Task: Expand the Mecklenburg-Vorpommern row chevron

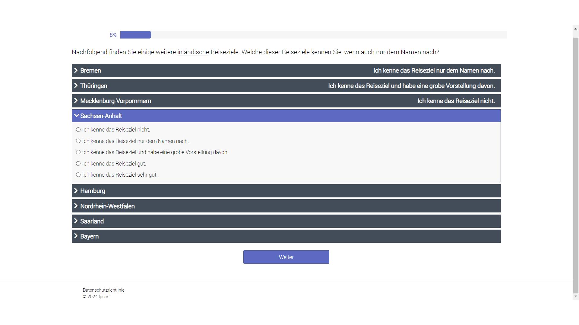Action: 76,101
